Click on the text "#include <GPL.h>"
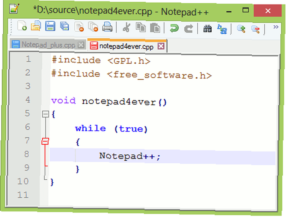Screen dimensions: 286x217 tap(101, 60)
